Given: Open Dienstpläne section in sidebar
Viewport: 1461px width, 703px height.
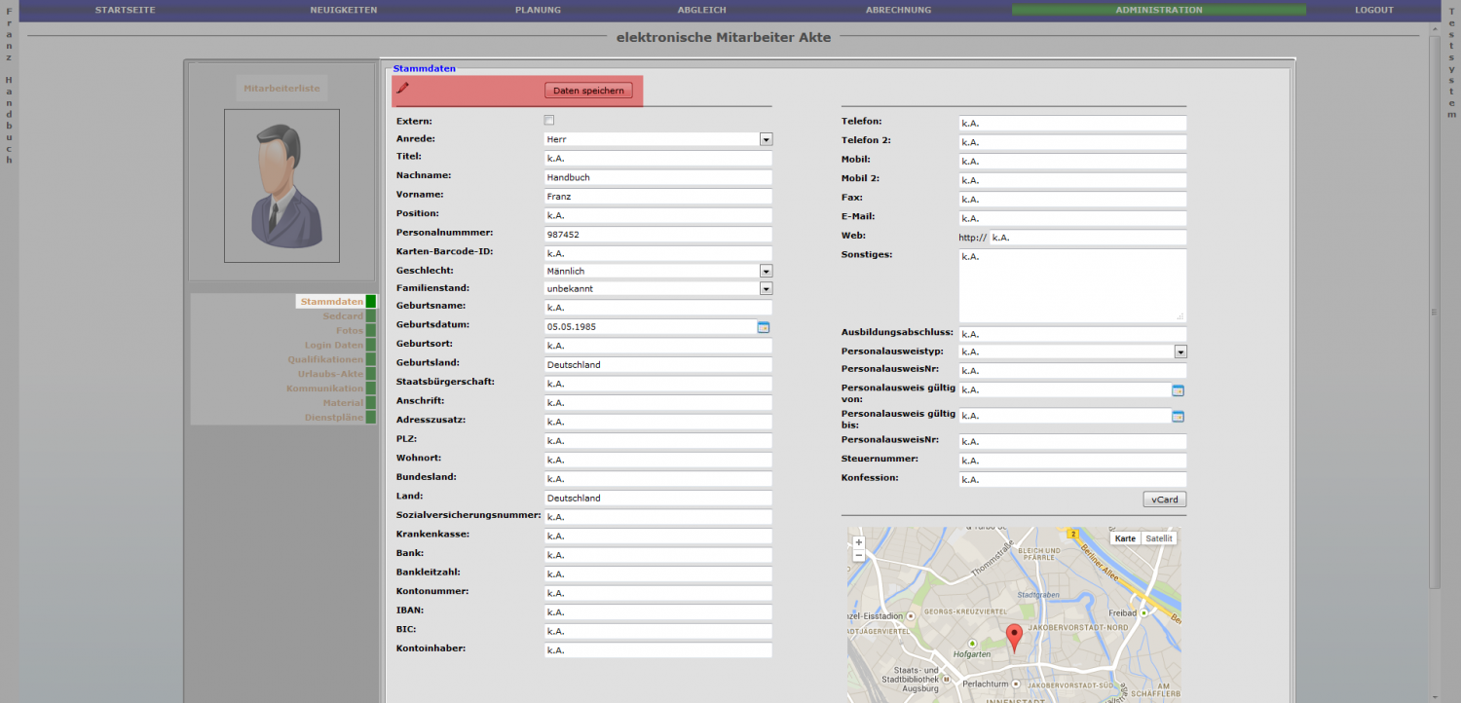Looking at the screenshot, I should (x=334, y=418).
